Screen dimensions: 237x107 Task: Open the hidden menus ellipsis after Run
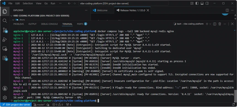tap(60, 3)
